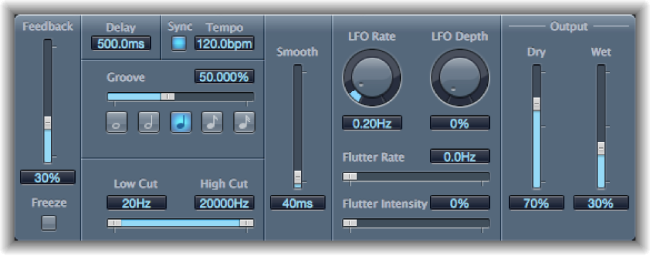The width and height of the screenshot is (650, 256).
Task: Select the sixteenth note button
Action: tap(244, 123)
